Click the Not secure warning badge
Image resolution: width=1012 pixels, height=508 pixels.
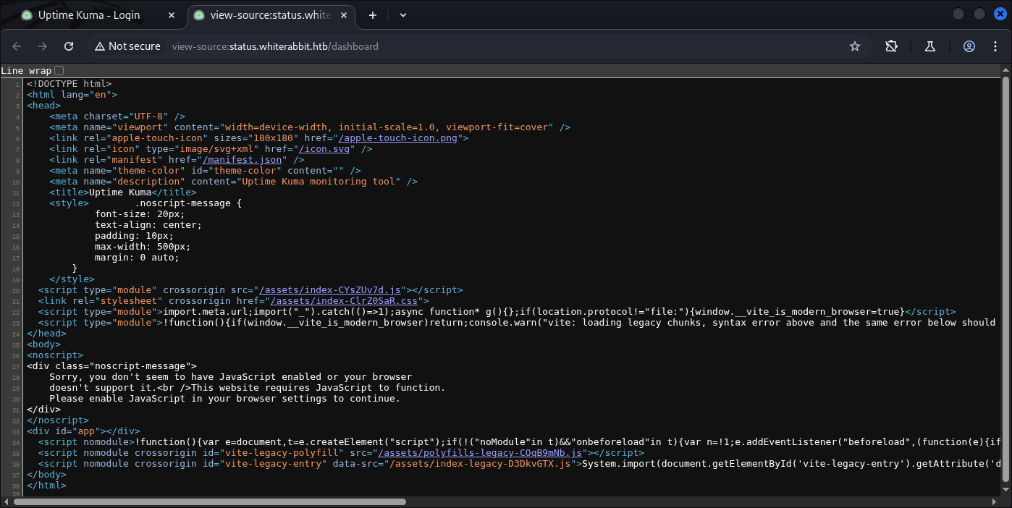pyautogui.click(x=127, y=46)
